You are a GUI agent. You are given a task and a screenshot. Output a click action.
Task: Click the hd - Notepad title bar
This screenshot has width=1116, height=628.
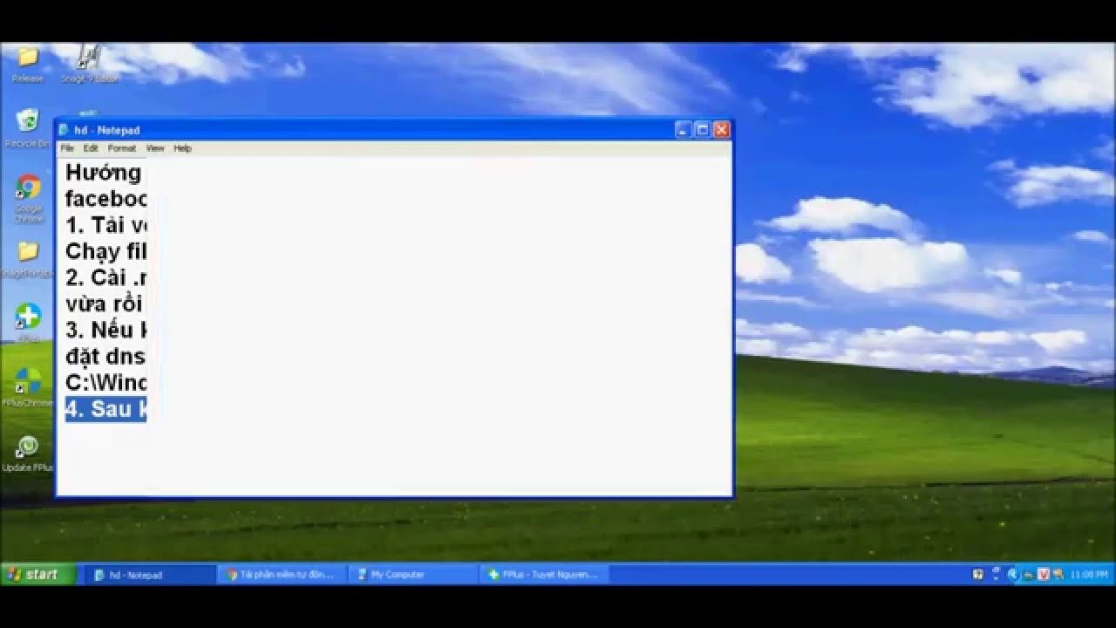click(394, 130)
